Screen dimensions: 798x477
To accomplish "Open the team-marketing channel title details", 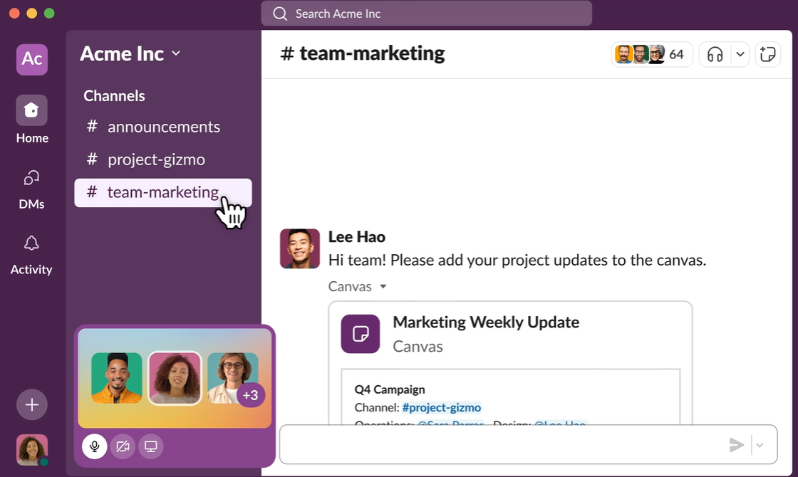I will coord(363,53).
